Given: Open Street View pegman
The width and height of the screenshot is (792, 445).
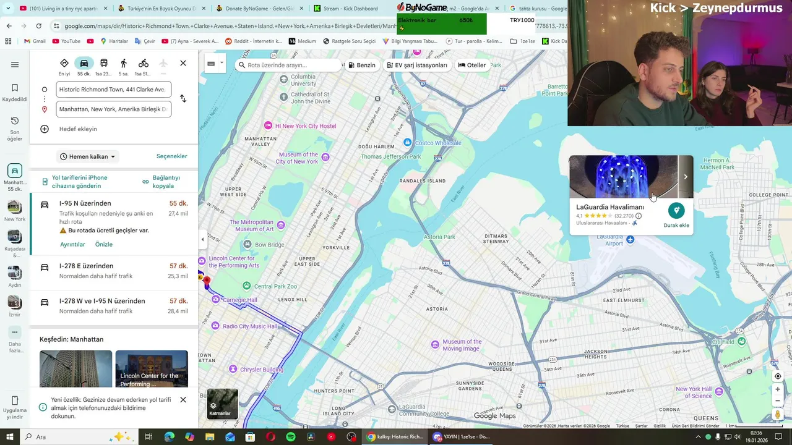Looking at the screenshot, I should [x=778, y=415].
